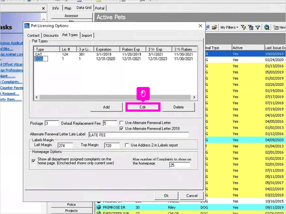This screenshot has width=286, height=214.
Task: Open the Map tab in main window
Action: click(x=68, y=8)
